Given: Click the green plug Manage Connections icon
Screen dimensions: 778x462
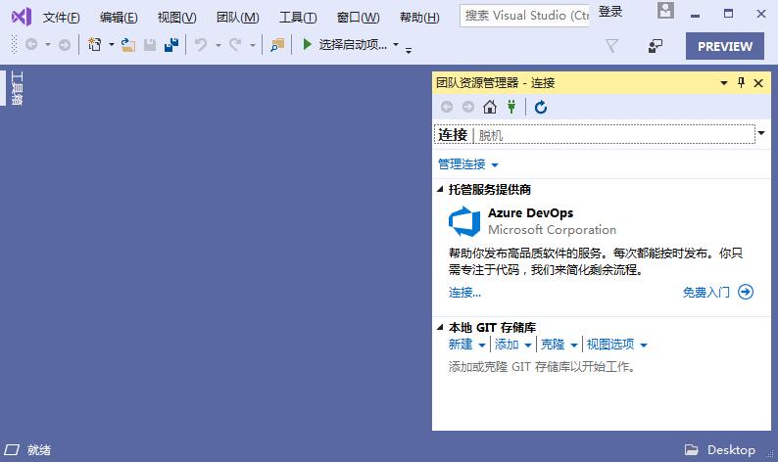Looking at the screenshot, I should 511,108.
